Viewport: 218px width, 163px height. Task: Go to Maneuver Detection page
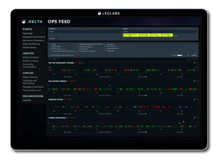[x=33, y=40]
